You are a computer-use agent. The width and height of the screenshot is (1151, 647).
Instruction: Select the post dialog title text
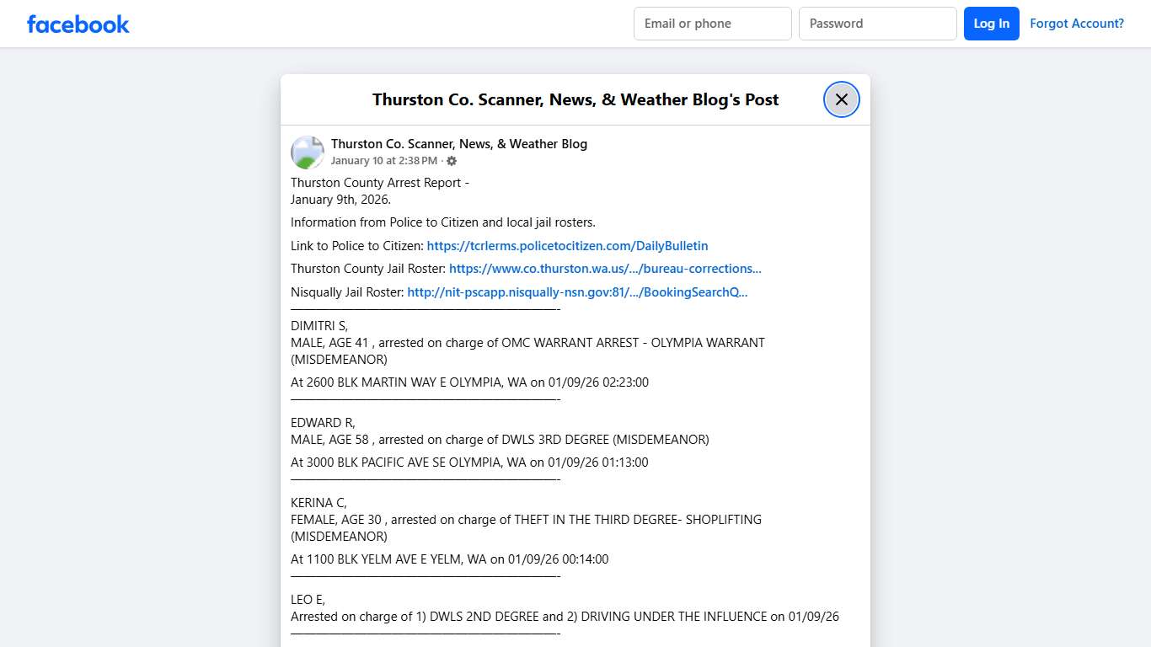click(x=575, y=99)
